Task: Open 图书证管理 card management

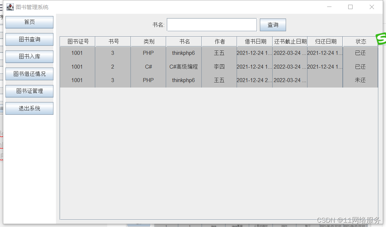Action: pos(29,91)
